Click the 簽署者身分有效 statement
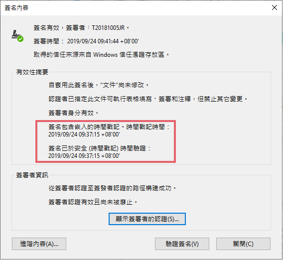The image size is (283, 260). coord(73,113)
